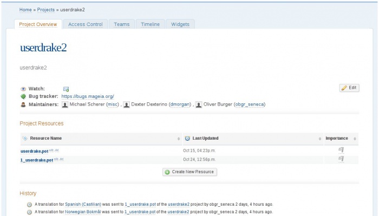Image resolution: width=379 pixels, height=216 pixels.
Task: Open 1_userdrake.pot link in Norwegian history entry
Action: pos(140,212)
